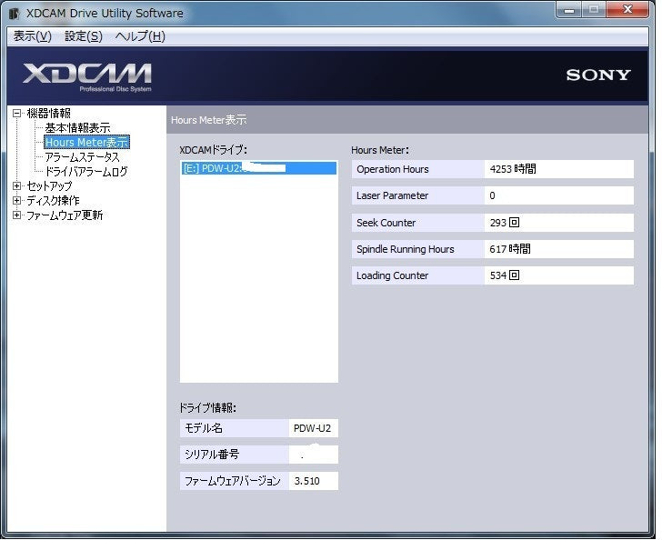
Task: Select アラームステータス tree item
Action: 83,157
